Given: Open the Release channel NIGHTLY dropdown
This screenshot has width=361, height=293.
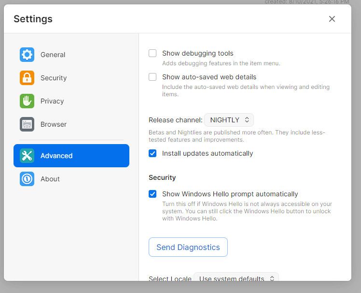Looking at the screenshot, I should click(229, 120).
